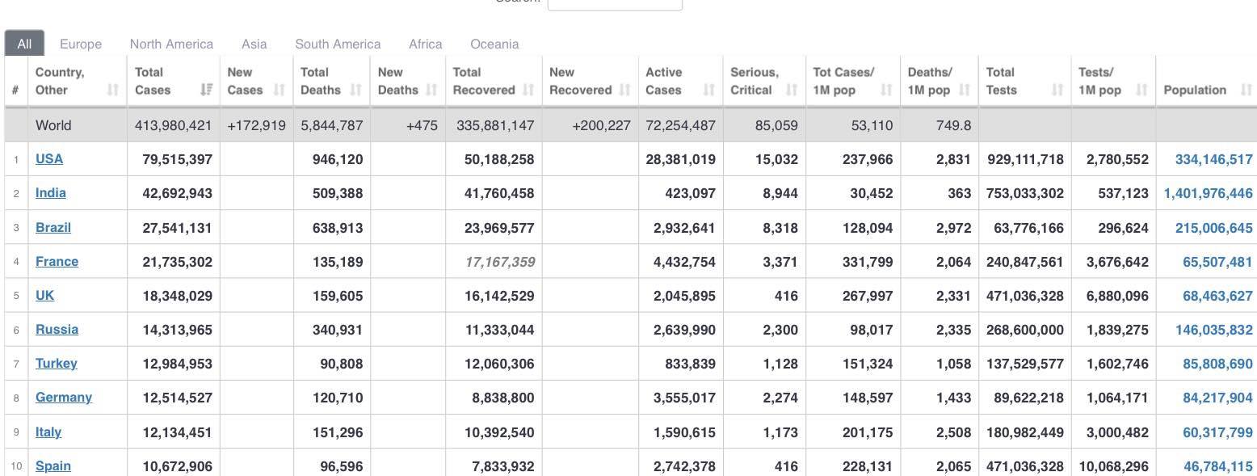The height and width of the screenshot is (476, 1257).
Task: Select India total deaths 509,388
Action: tap(338, 193)
